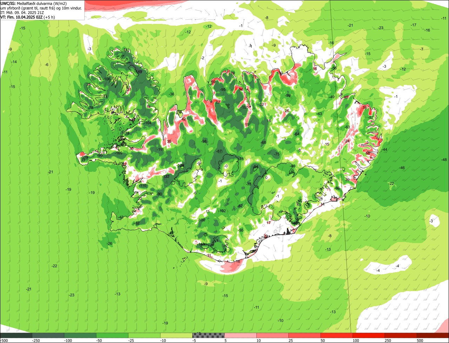Click the legend swatch between 250 and 500
Image resolution: width=449 pixels, height=343 pixels.
[x=401, y=335]
